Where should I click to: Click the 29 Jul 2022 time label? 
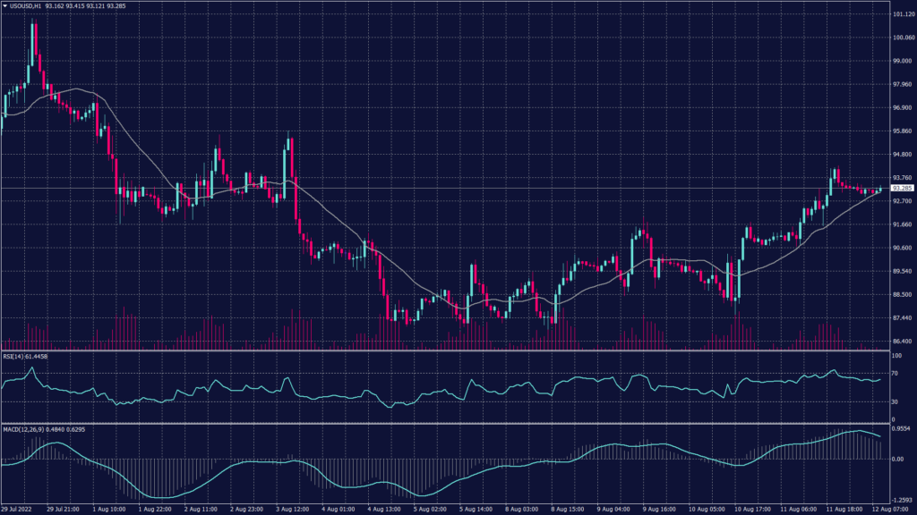(x=18, y=510)
